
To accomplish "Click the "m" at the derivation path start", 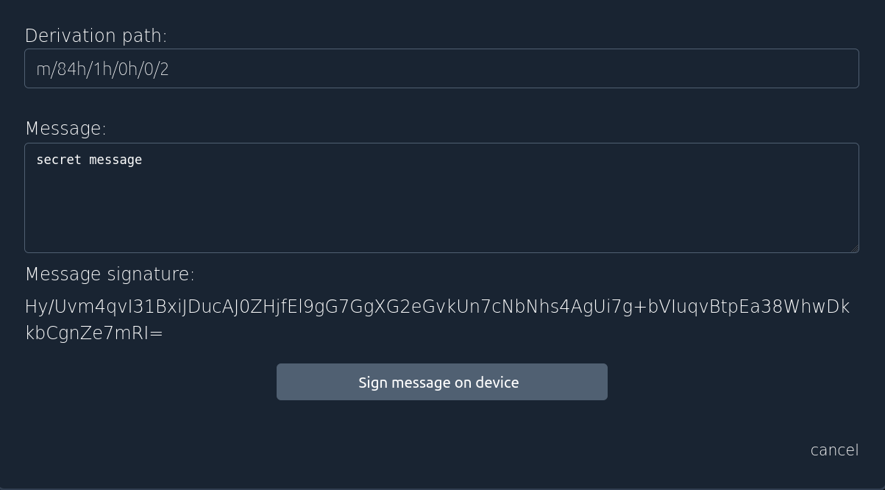I will [43, 70].
